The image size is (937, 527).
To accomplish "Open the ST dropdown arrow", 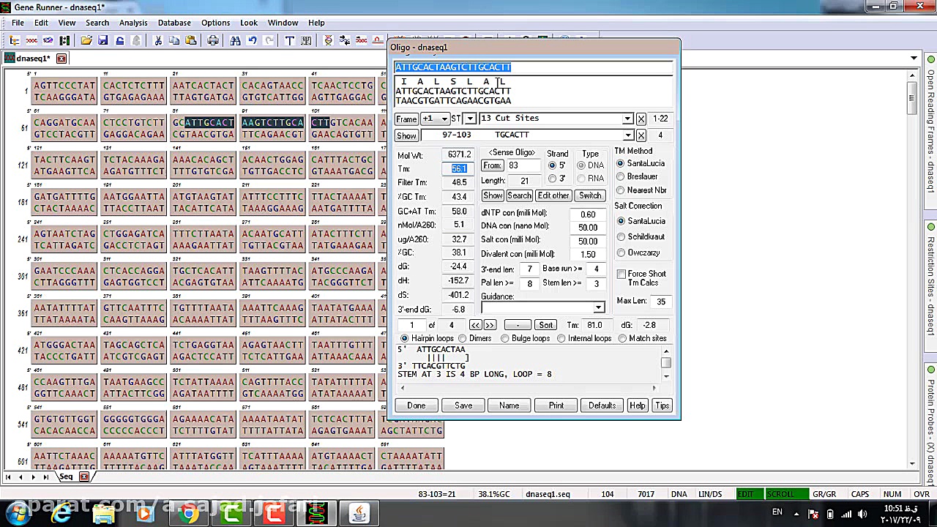I will (x=471, y=119).
